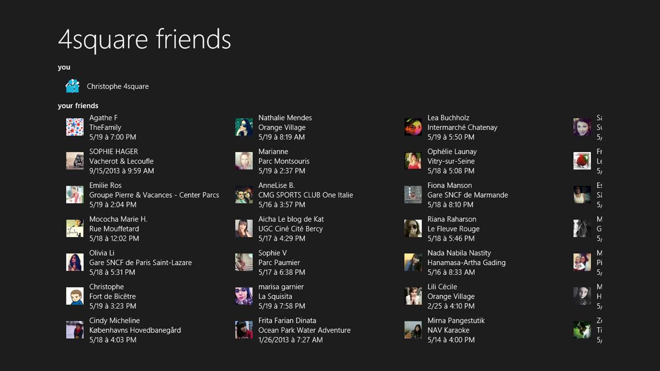Select timestamp 1/26/2013 à 7:27 AM
Image resolution: width=660 pixels, height=371 pixels.
291,340
